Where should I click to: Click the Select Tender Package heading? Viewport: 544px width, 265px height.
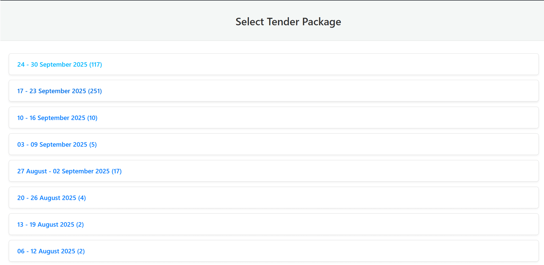[x=288, y=22]
